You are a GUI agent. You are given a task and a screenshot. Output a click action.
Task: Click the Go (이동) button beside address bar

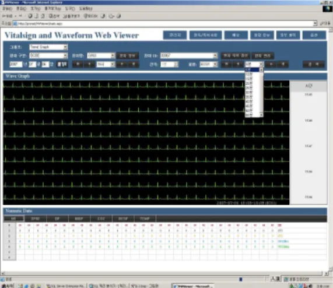point(325,23)
